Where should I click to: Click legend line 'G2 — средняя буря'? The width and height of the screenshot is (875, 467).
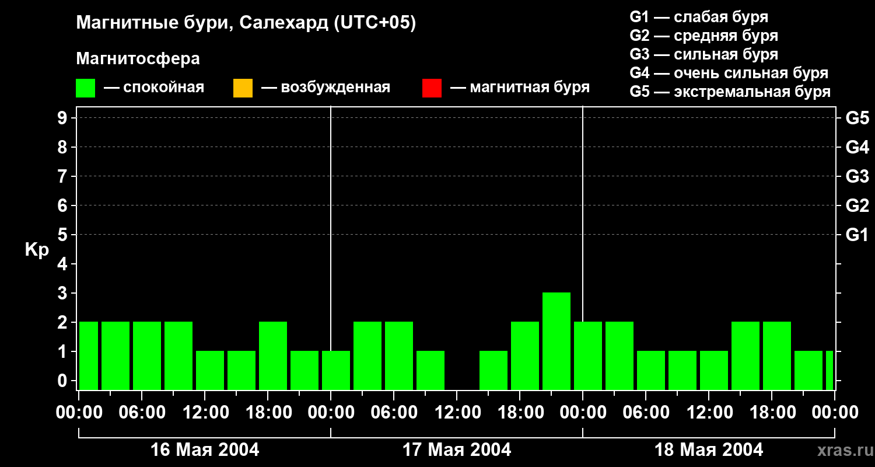coord(703,36)
